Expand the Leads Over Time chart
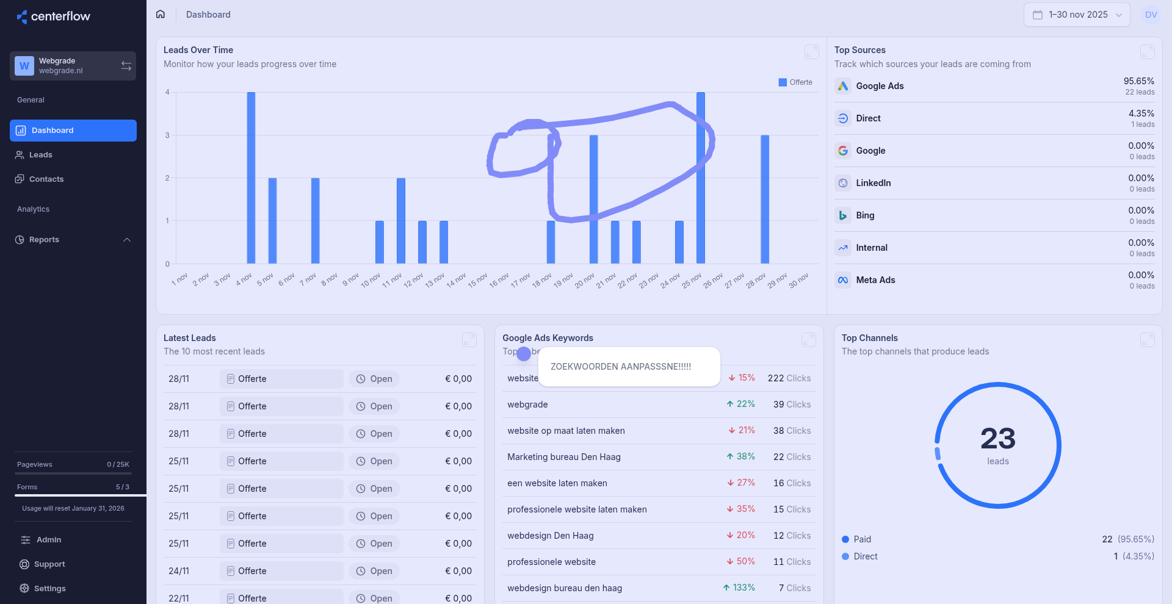Viewport: 1172px width, 604px height. point(811,52)
